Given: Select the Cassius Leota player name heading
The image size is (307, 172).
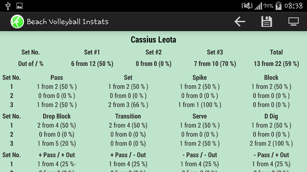Looking at the screenshot, I should coord(153,40).
